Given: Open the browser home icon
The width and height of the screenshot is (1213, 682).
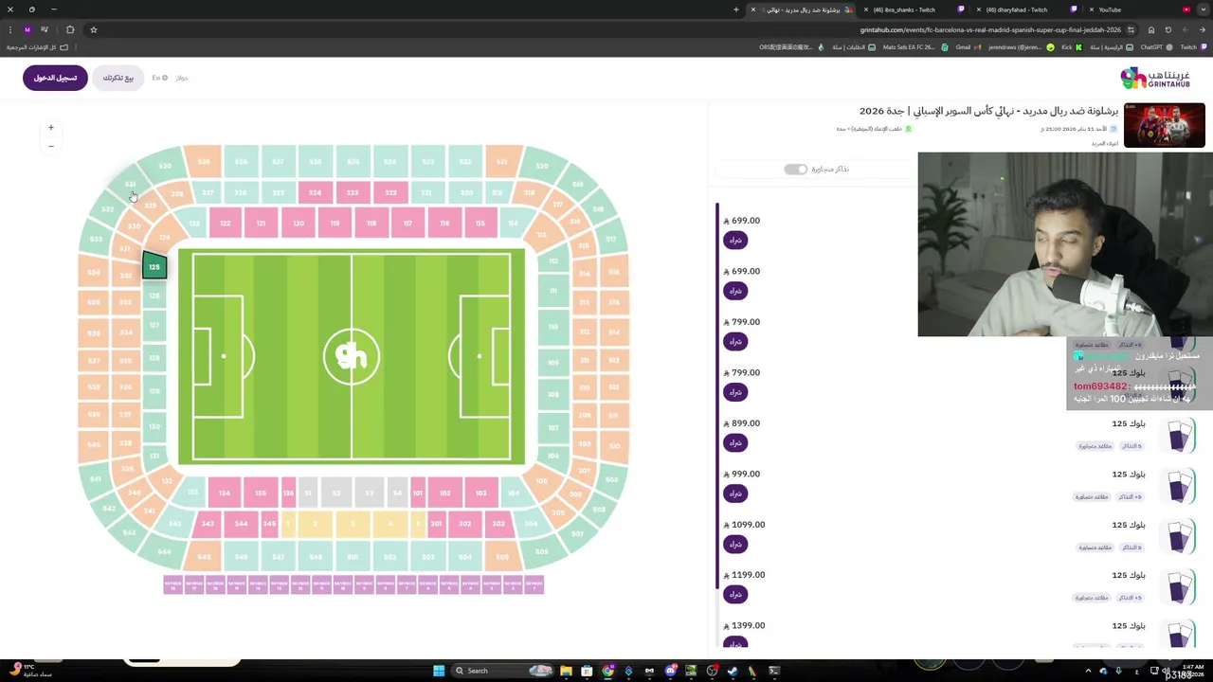Looking at the screenshot, I should click(1150, 29).
